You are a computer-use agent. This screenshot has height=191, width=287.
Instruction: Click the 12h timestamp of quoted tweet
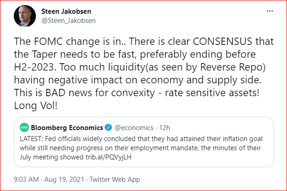[x=165, y=128]
